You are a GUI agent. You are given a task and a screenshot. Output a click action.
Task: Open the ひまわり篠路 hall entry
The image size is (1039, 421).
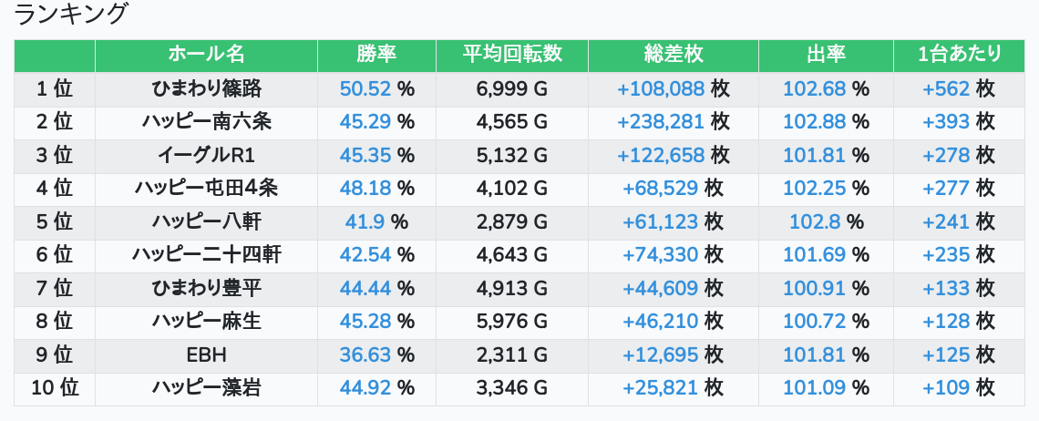[x=206, y=88]
